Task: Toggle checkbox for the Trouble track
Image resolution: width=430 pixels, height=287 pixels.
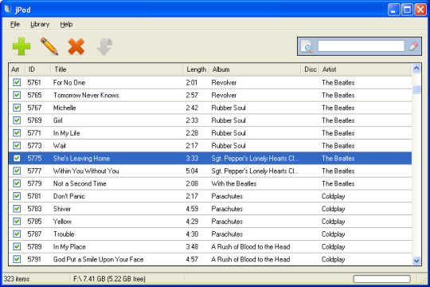Action: pos(17,234)
